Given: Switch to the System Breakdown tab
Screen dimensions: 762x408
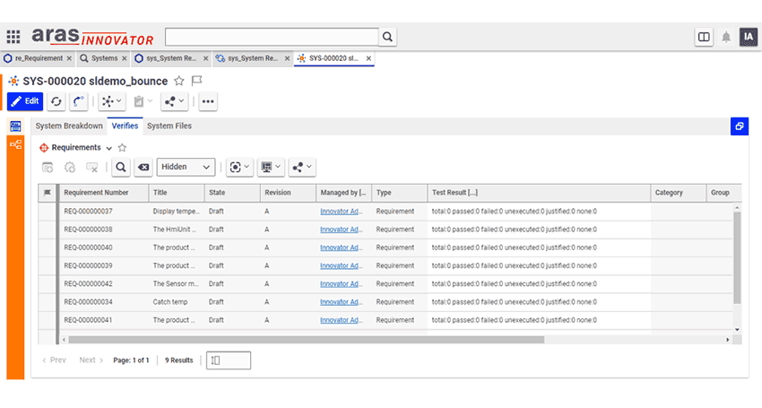Looking at the screenshot, I should (x=69, y=126).
